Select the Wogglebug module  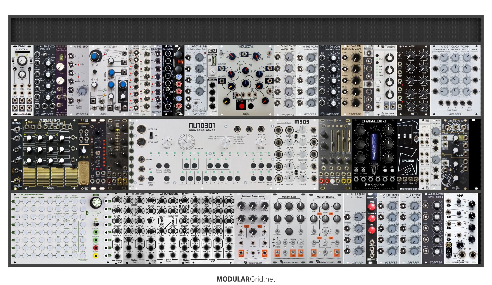tap(455, 154)
